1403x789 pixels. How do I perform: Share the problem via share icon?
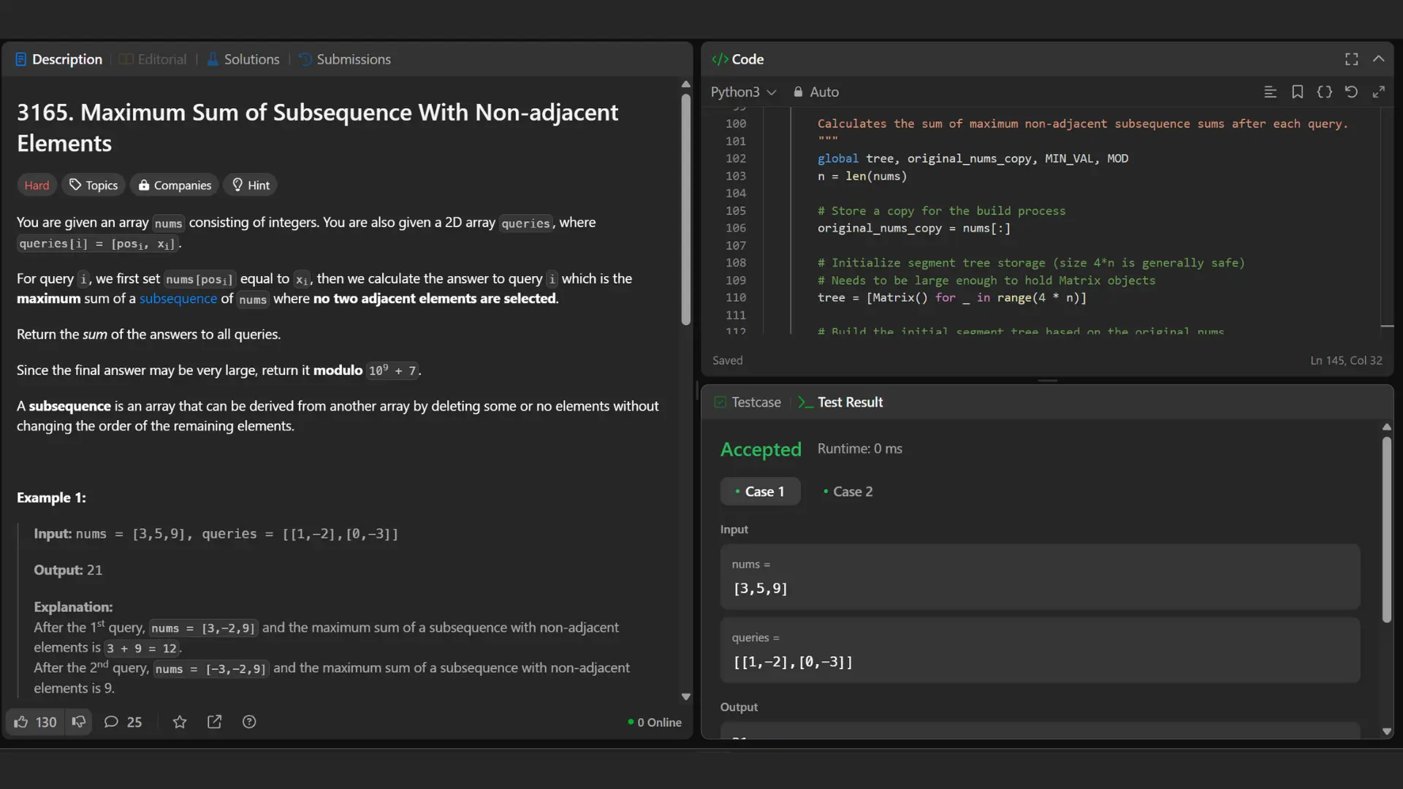point(214,722)
